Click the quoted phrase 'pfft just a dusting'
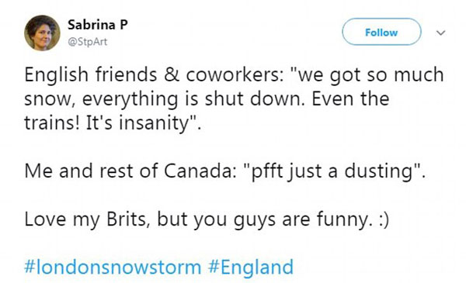Viewport: 466px width, 283px height. pyautogui.click(x=334, y=171)
